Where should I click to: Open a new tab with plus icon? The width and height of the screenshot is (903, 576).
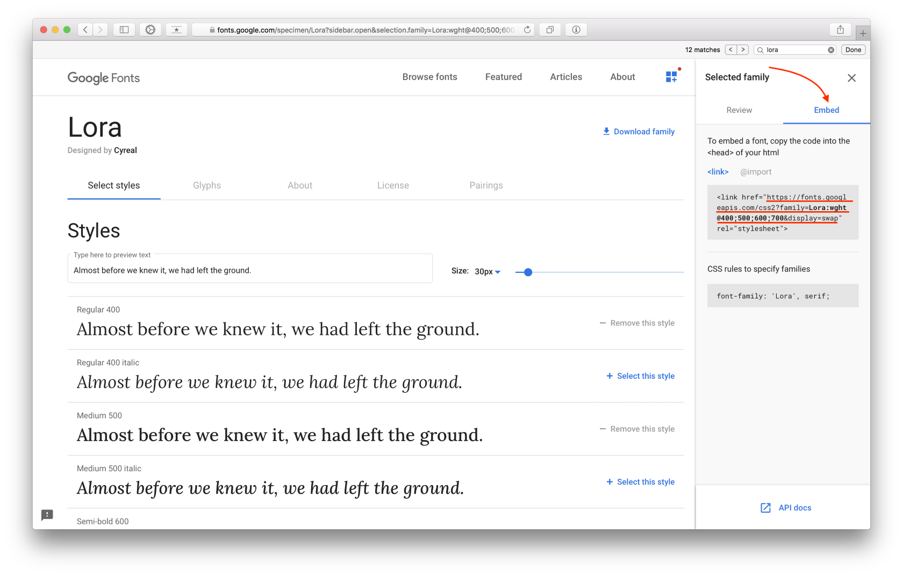pos(863,33)
